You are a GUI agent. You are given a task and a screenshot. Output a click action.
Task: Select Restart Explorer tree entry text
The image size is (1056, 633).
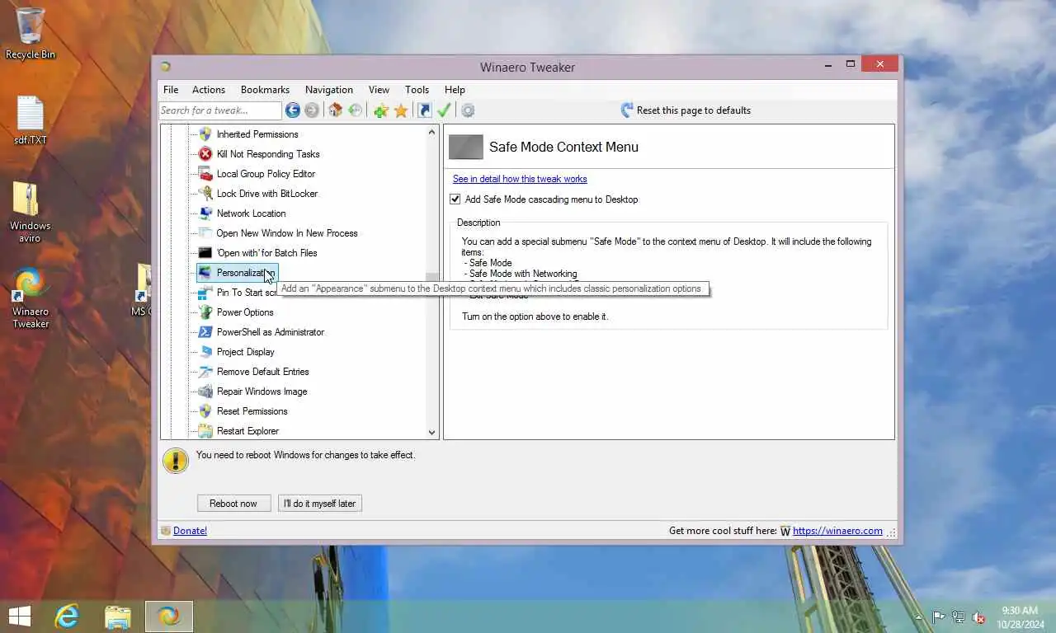(247, 431)
